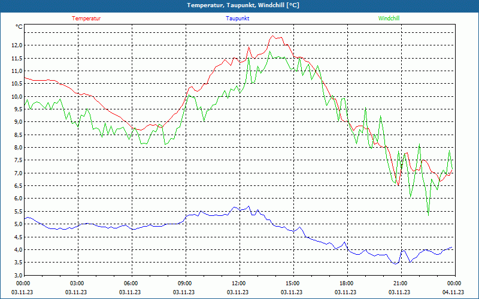The image size is (479, 299).
Task: Click the 18:00 time label
Action: pyautogui.click(x=347, y=283)
